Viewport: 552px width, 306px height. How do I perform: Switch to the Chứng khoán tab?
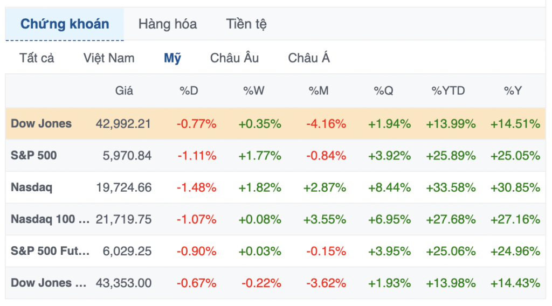click(x=65, y=24)
